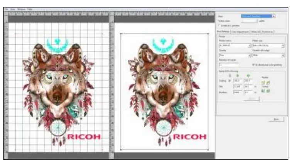Open the Help menu
Image resolution: width=294 pixels, height=166 pixels.
tap(30, 9)
